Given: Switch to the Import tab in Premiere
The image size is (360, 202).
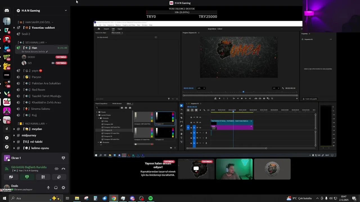Looking at the screenshot, I should click(x=106, y=29).
